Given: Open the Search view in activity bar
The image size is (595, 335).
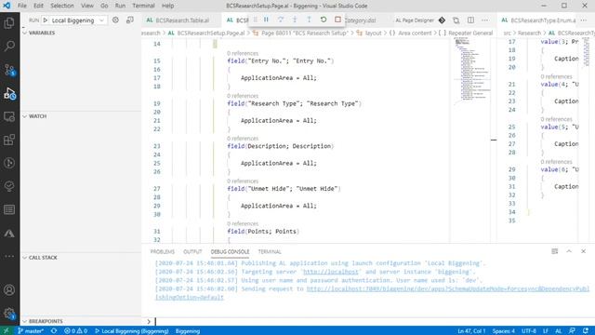Looking at the screenshot, I should [9, 46].
